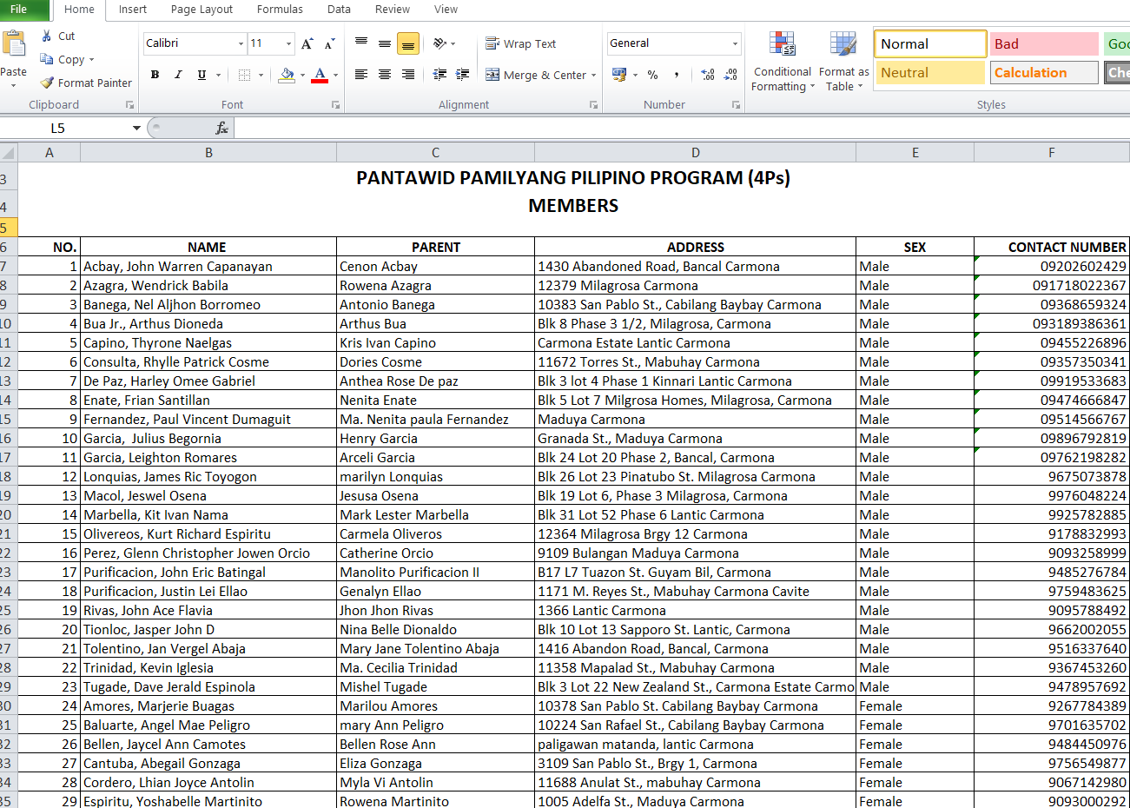1130x808 pixels.
Task: Expand the General number format dropdown
Action: click(735, 43)
